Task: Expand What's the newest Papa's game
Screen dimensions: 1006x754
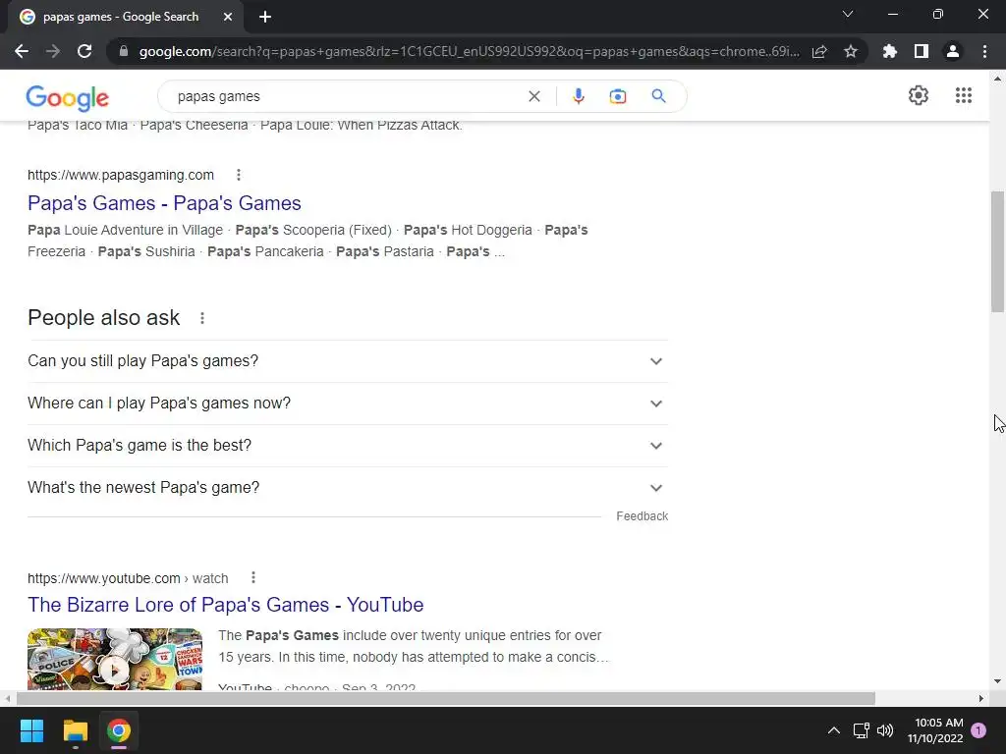Action: [348, 488]
